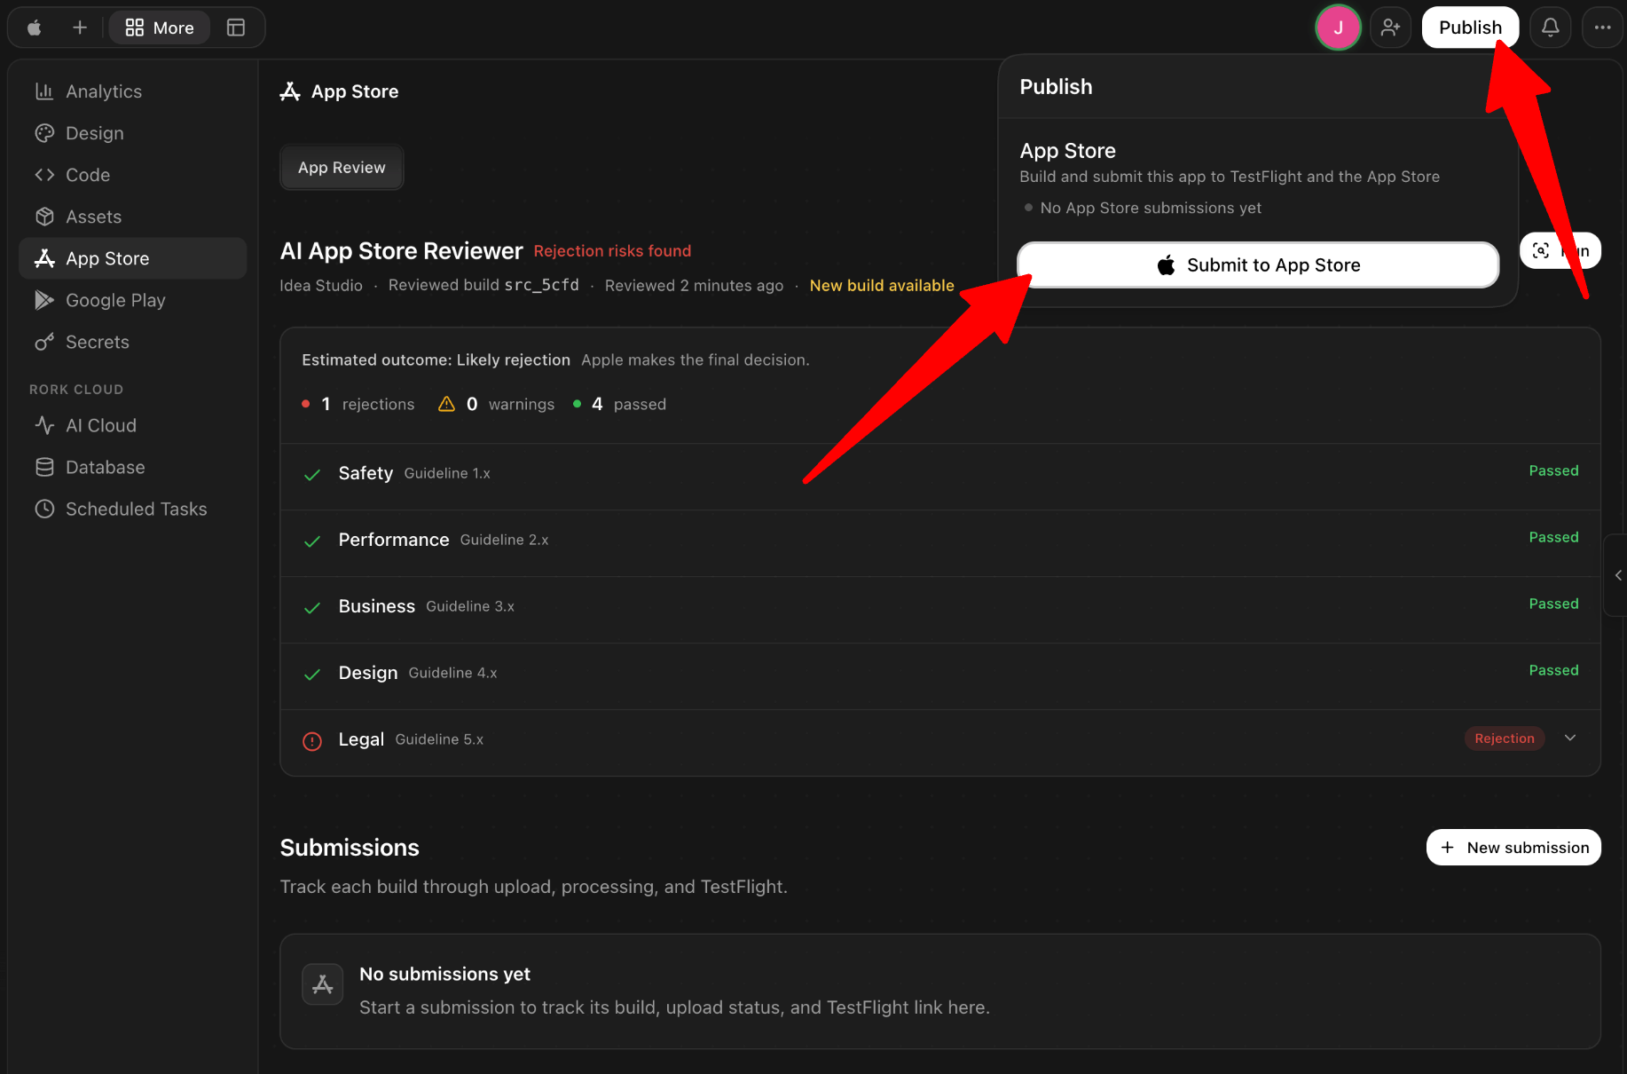1627x1074 pixels.
Task: Select the App Review tab
Action: pyautogui.click(x=342, y=168)
